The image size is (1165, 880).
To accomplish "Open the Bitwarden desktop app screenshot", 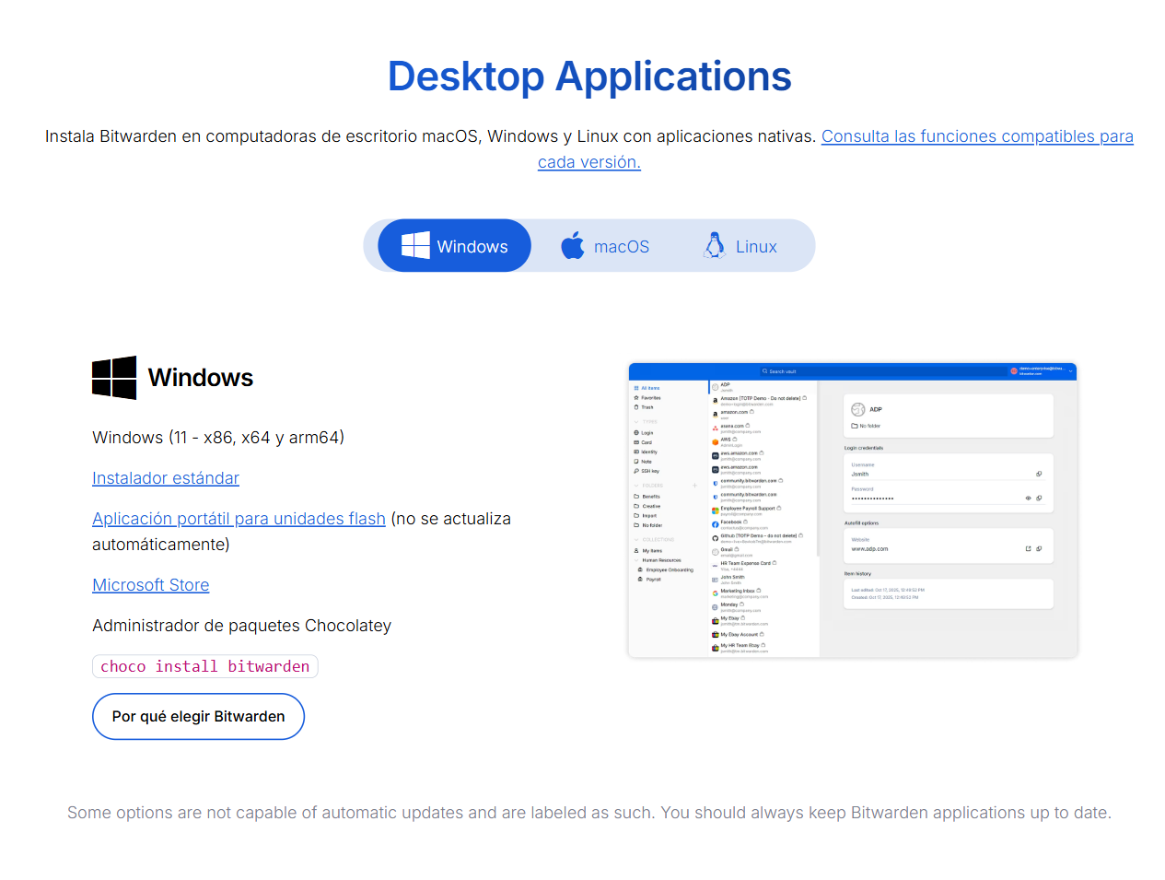I will 853,510.
